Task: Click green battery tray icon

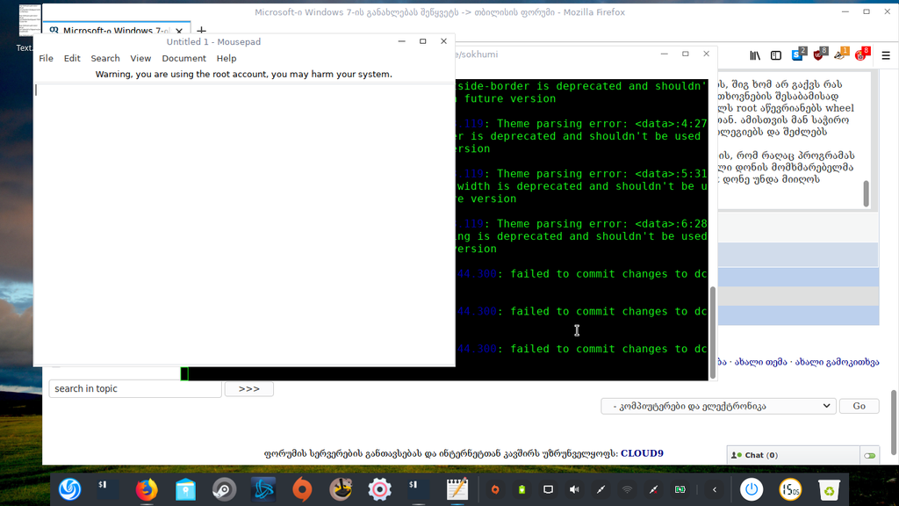Action: point(521,489)
